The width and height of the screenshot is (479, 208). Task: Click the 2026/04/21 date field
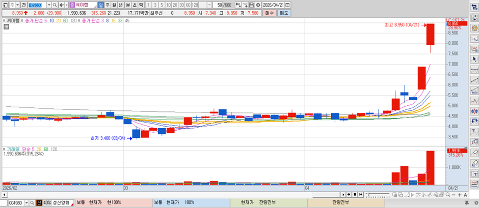274,5
